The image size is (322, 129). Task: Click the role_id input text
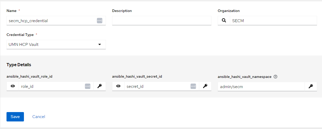pos(51,87)
